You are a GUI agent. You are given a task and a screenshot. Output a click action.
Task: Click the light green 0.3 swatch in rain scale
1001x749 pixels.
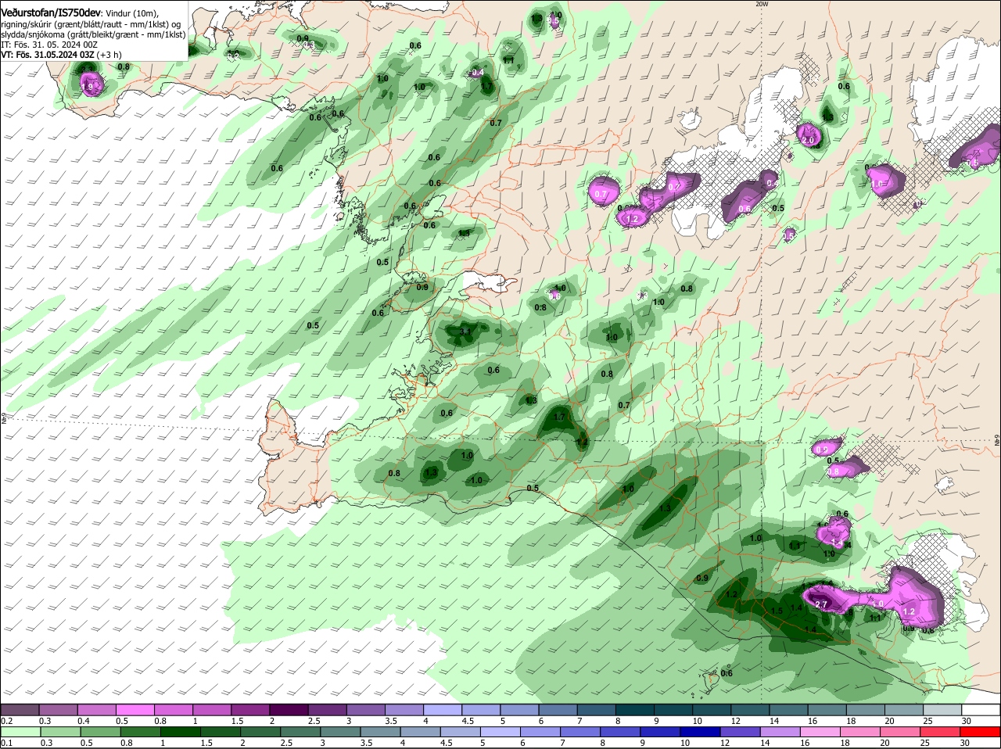(x=59, y=732)
